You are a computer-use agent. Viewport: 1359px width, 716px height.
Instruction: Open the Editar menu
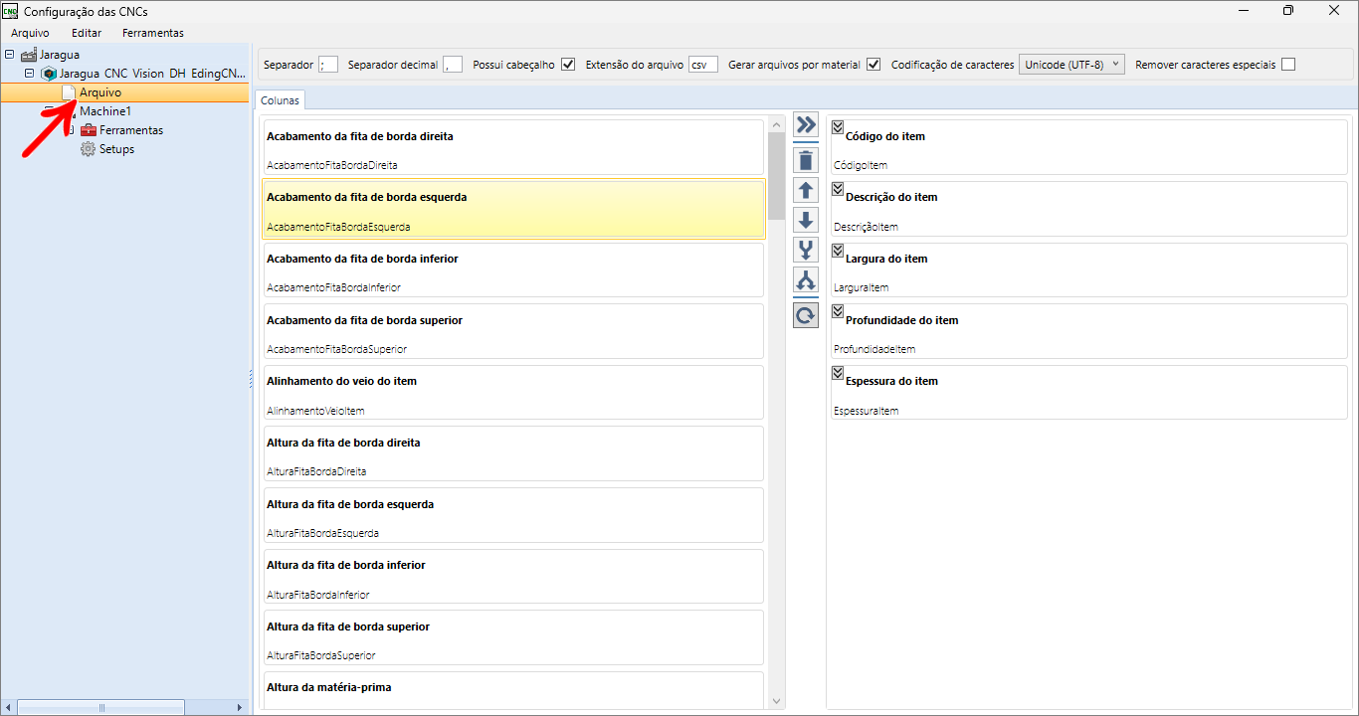tap(87, 33)
